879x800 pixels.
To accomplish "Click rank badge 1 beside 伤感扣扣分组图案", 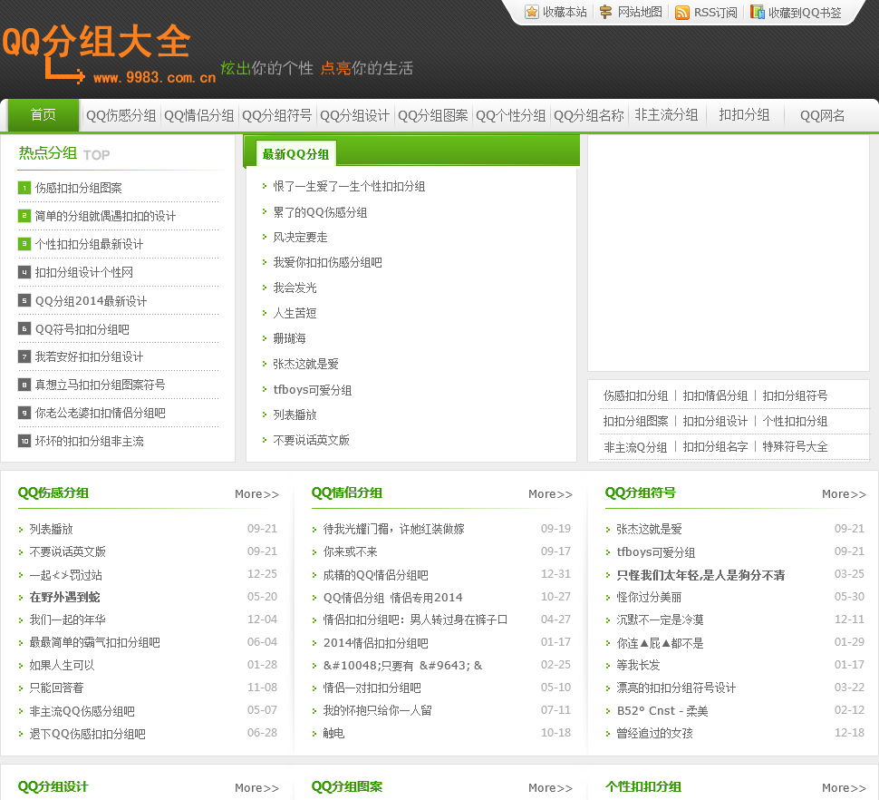I will [24, 188].
